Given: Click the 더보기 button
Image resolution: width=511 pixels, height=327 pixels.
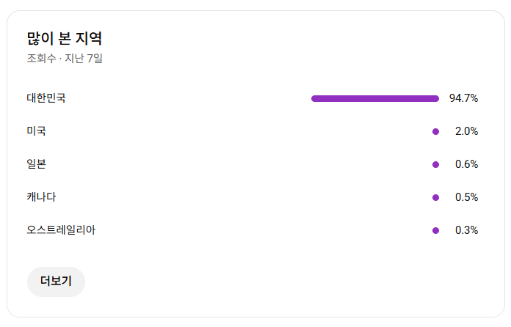Looking at the screenshot, I should tap(56, 282).
